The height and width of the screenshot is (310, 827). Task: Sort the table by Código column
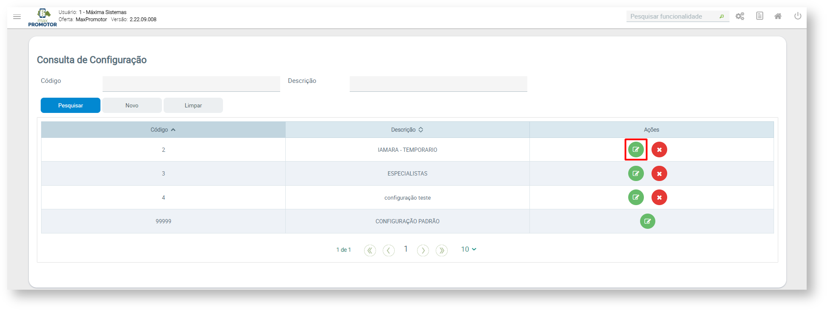tap(163, 130)
